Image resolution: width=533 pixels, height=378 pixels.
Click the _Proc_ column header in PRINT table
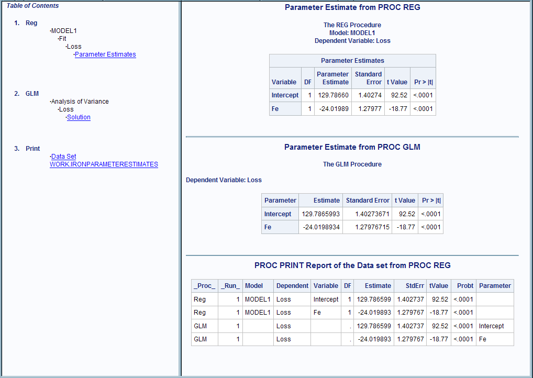tap(204, 286)
